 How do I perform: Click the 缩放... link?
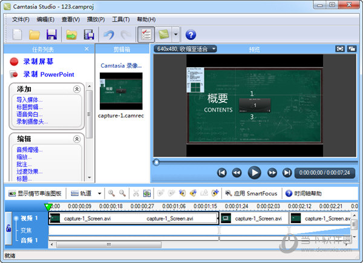pos(24,157)
